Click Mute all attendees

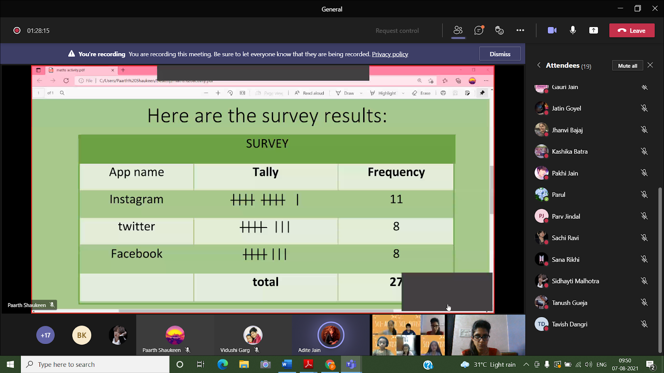(x=627, y=65)
